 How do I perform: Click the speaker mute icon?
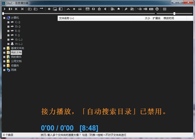pyautogui.click(x=105, y=9)
